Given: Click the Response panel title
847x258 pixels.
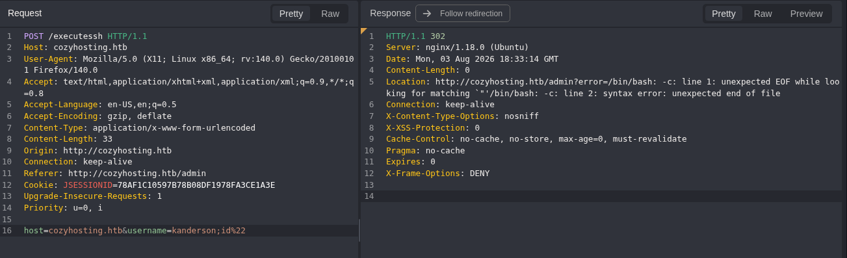Looking at the screenshot, I should (390, 13).
